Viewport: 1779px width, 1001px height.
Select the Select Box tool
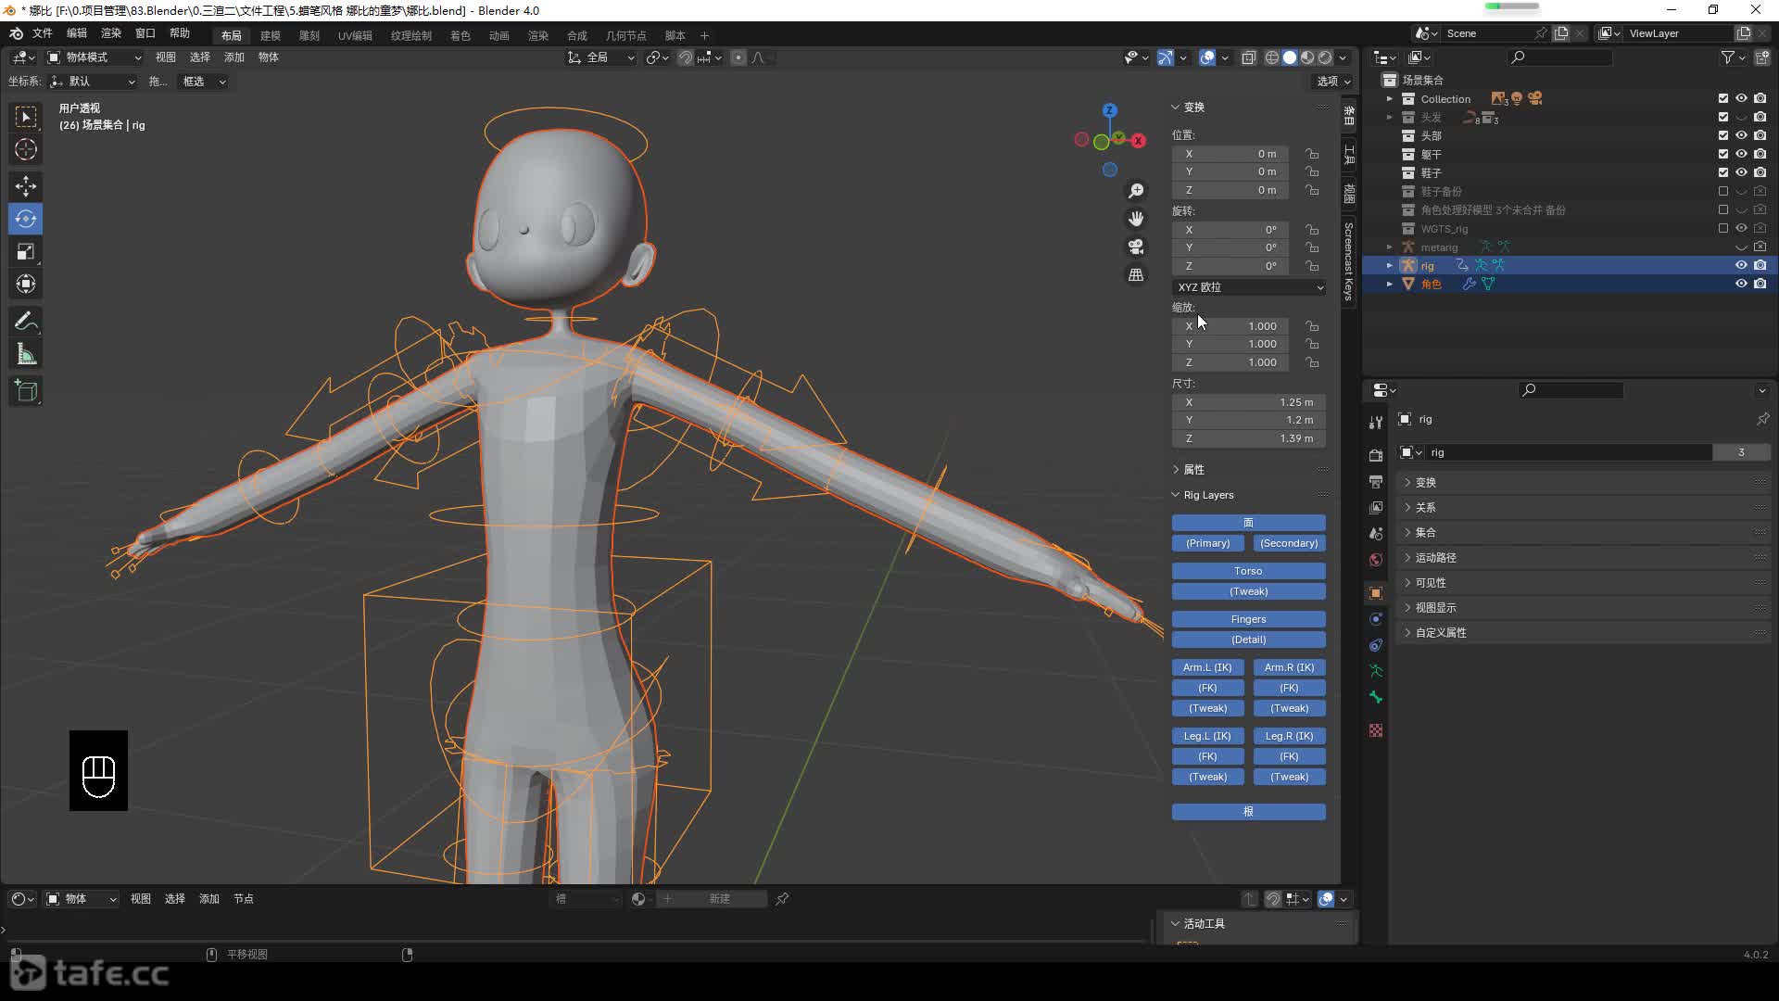pyautogui.click(x=26, y=117)
